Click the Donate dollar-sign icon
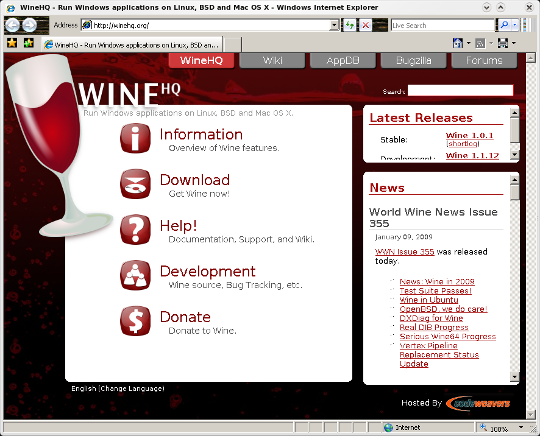Image resolution: width=540 pixels, height=436 pixels. tap(135, 321)
